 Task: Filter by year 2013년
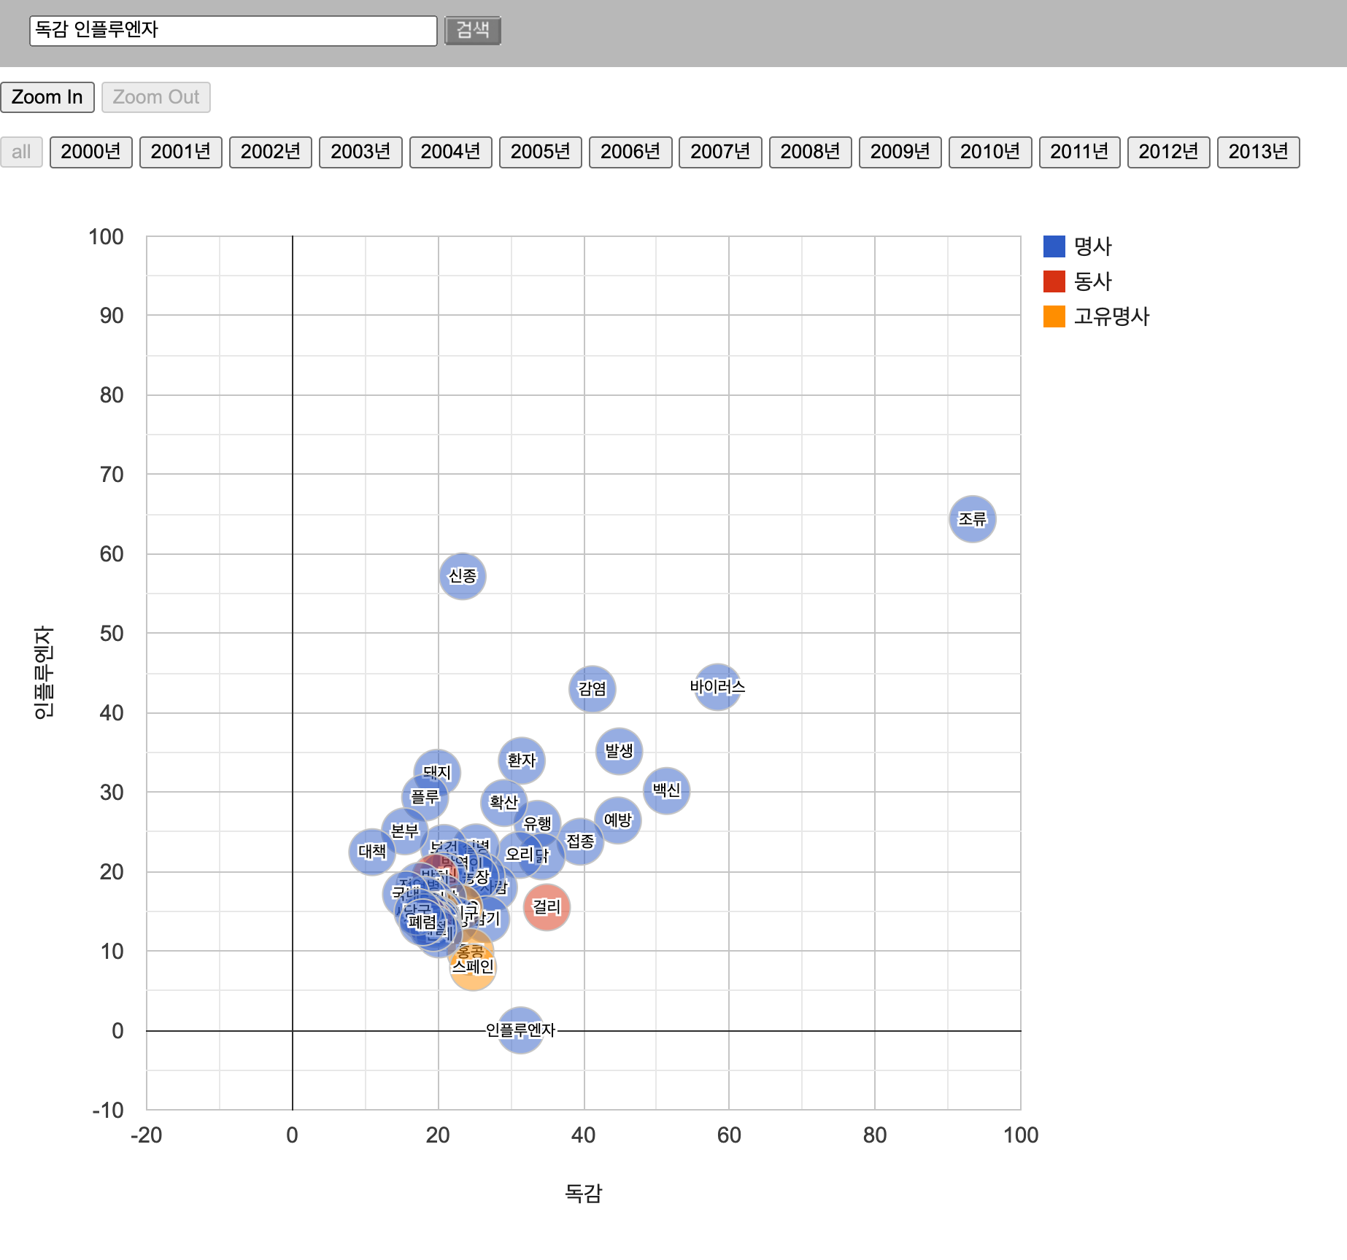point(1259,152)
